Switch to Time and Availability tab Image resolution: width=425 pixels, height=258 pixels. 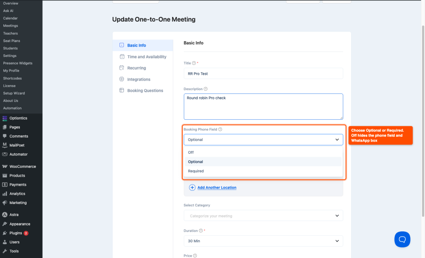(x=143, y=57)
